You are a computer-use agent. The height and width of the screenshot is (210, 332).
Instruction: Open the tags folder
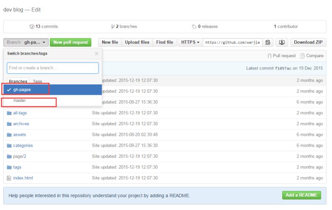tap(17, 167)
